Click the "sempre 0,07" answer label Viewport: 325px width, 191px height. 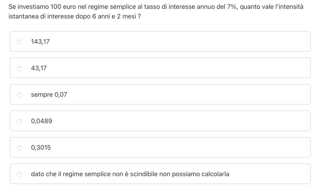click(49, 94)
